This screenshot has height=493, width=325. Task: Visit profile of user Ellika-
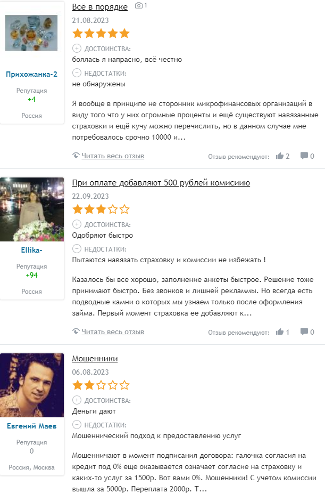(32, 250)
